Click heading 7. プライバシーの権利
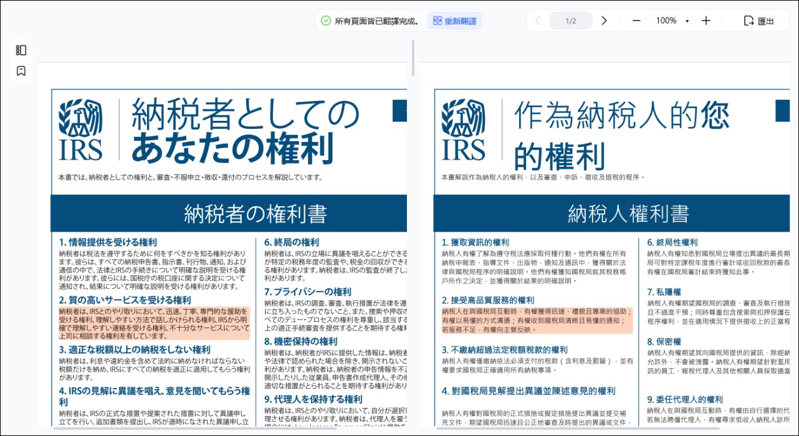 308,292
